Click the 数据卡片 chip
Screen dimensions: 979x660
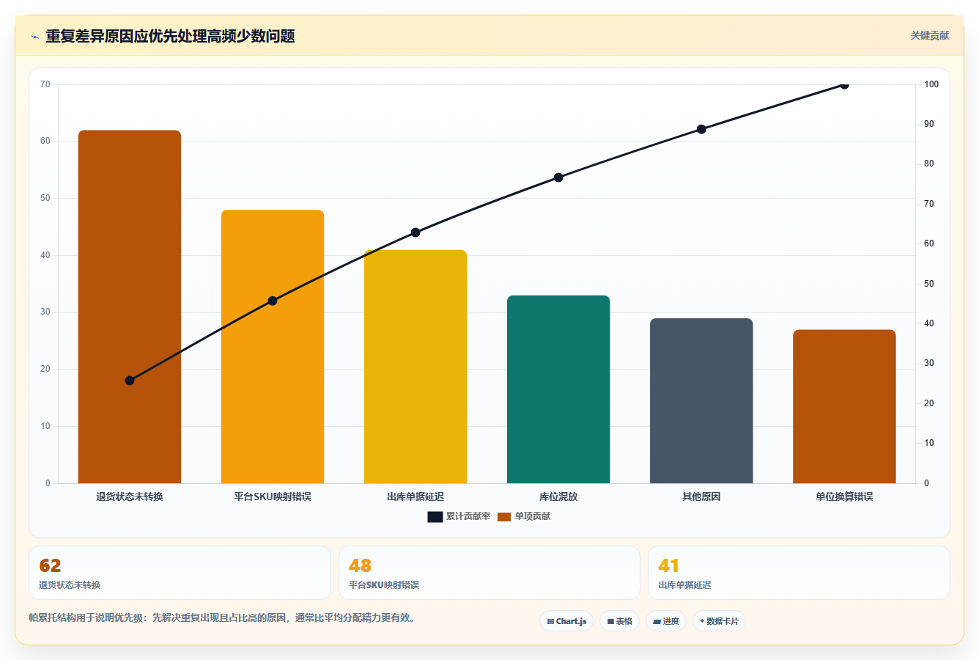pos(719,621)
